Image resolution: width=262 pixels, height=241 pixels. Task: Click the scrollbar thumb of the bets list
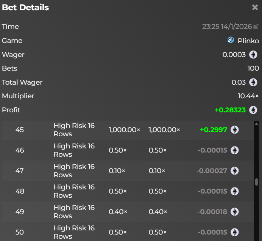[x=256, y=182]
